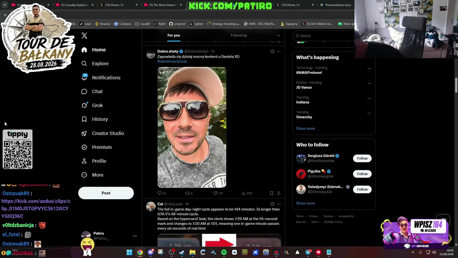Open more options for Indiana trend
The width and height of the screenshot is (458, 258).
pyautogui.click(x=369, y=98)
